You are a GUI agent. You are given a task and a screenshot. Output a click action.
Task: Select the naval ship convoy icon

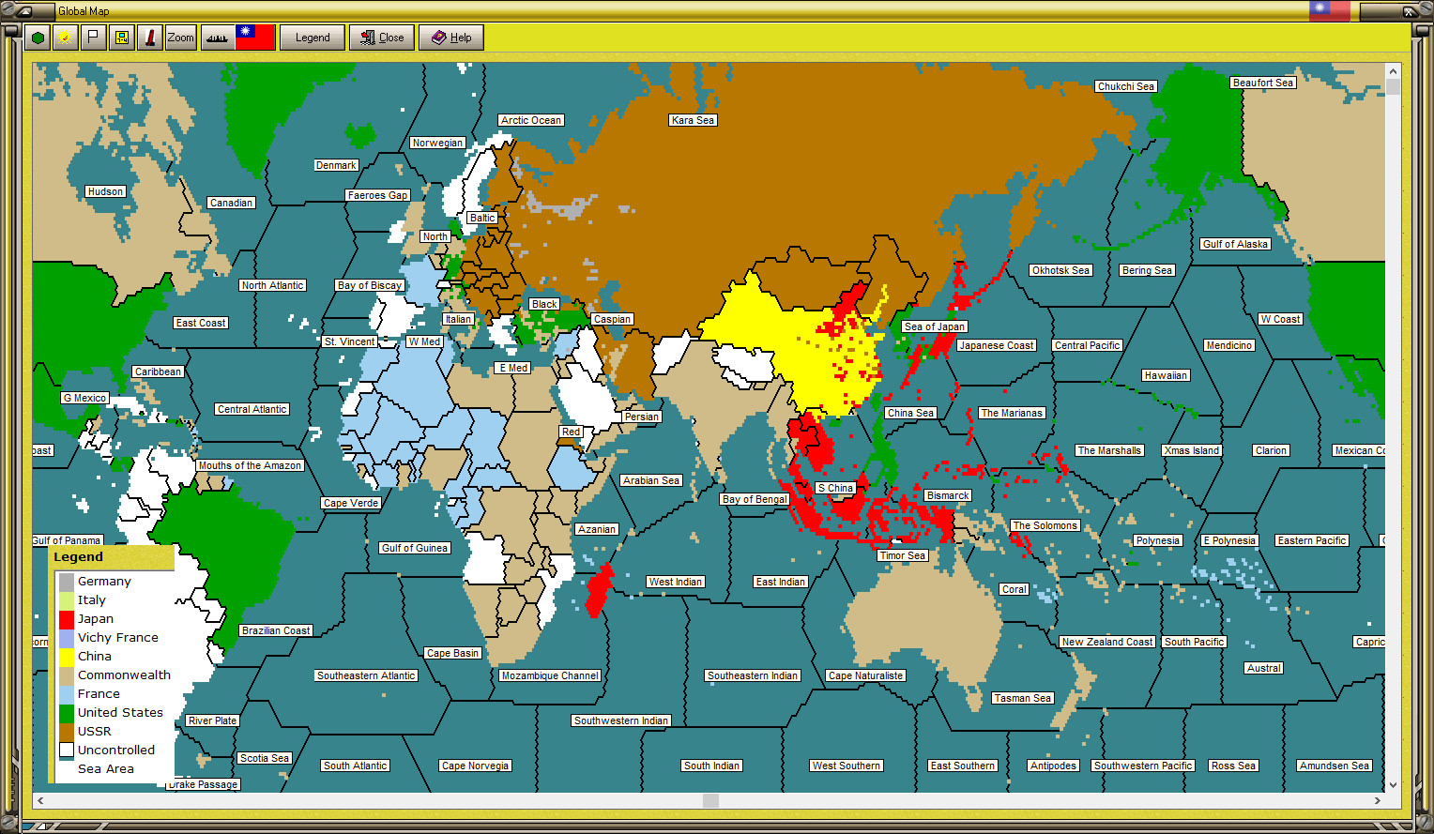coord(215,37)
